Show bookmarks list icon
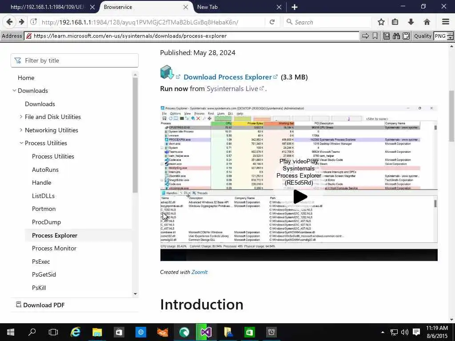Viewport: 455px width, 341px height. (x=395, y=22)
